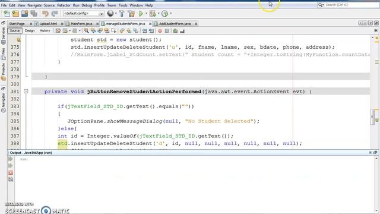Click the Build Project hammer icon
This screenshot has height=214, width=380.
tap(122, 14)
